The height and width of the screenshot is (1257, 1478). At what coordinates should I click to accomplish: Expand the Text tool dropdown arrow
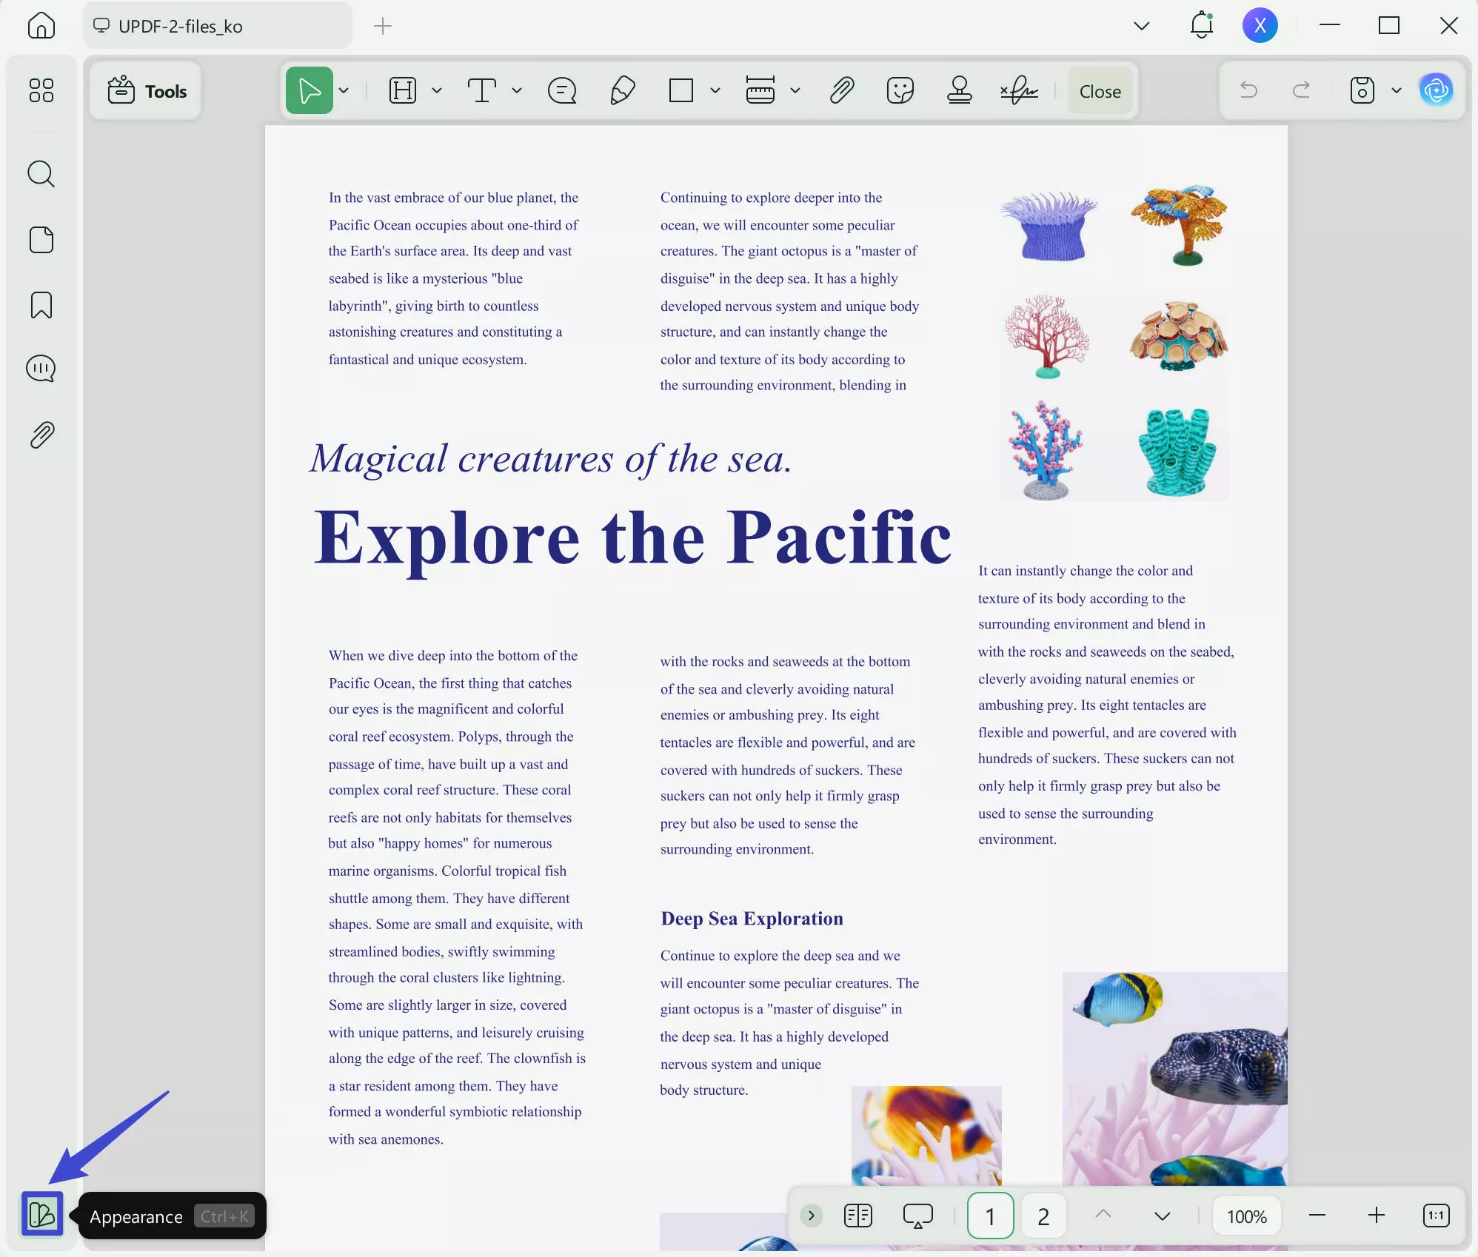[517, 91]
